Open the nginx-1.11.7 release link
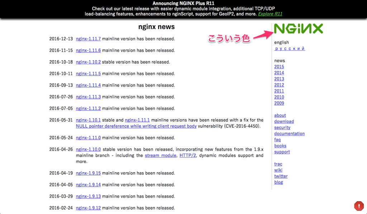367x214 pixels. 88,39
